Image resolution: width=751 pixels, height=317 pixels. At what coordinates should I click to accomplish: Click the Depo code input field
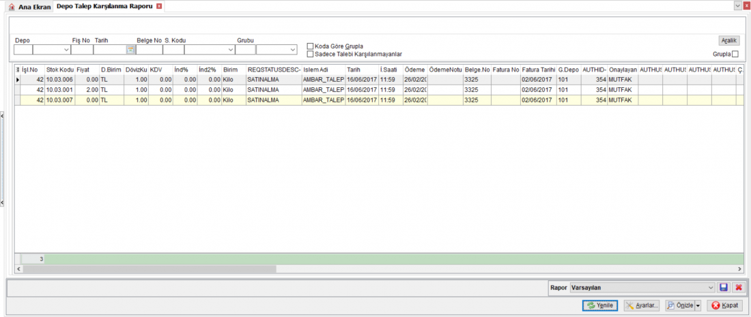click(x=23, y=49)
